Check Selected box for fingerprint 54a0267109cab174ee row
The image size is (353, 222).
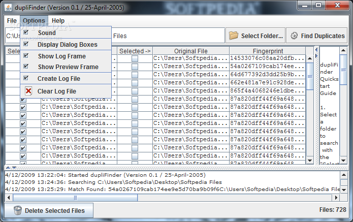tap(135, 67)
